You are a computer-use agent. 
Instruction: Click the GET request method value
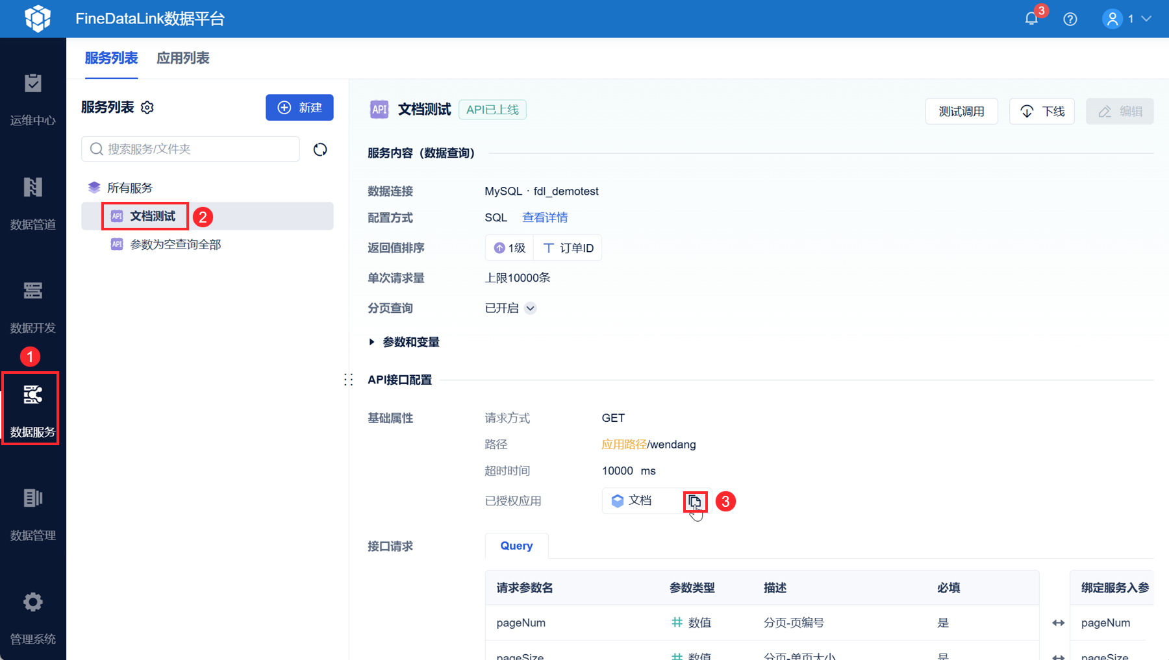tap(613, 418)
